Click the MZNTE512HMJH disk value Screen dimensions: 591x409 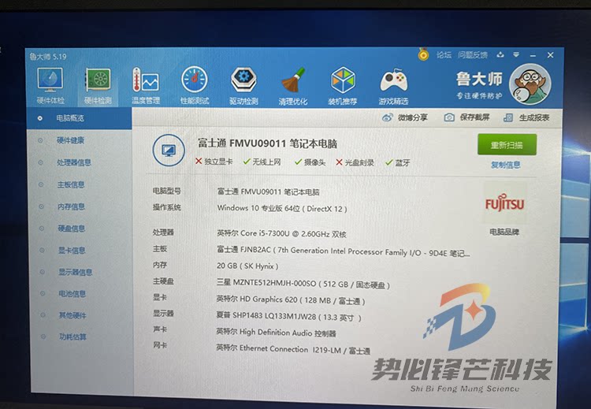303,284
